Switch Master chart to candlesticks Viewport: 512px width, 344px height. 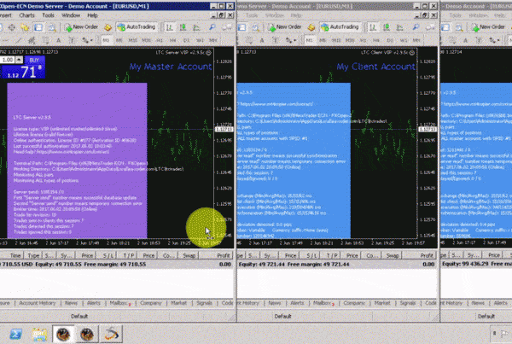tap(183, 28)
